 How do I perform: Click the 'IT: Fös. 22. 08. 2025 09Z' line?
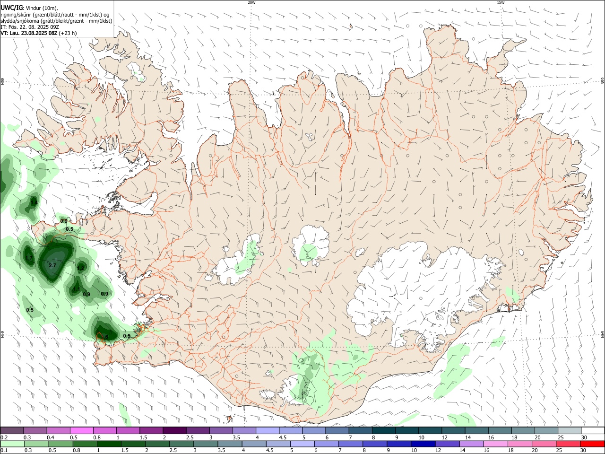click(30, 27)
